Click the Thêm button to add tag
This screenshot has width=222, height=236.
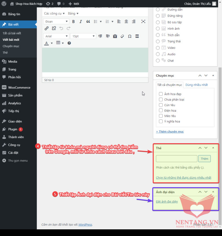tap(204, 159)
